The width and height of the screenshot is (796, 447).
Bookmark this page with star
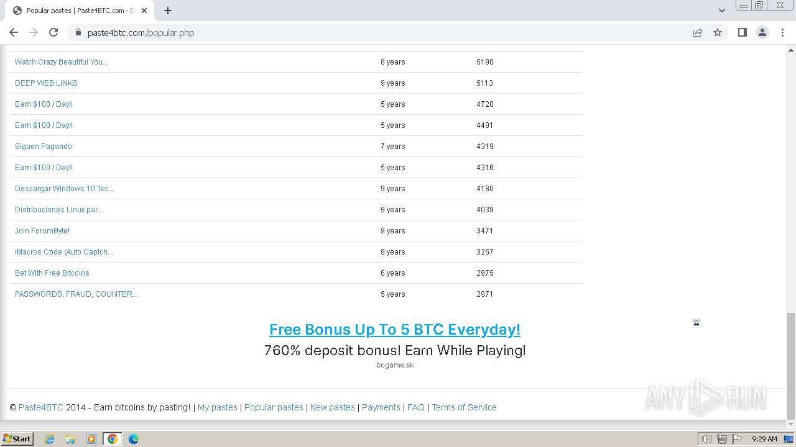(718, 32)
